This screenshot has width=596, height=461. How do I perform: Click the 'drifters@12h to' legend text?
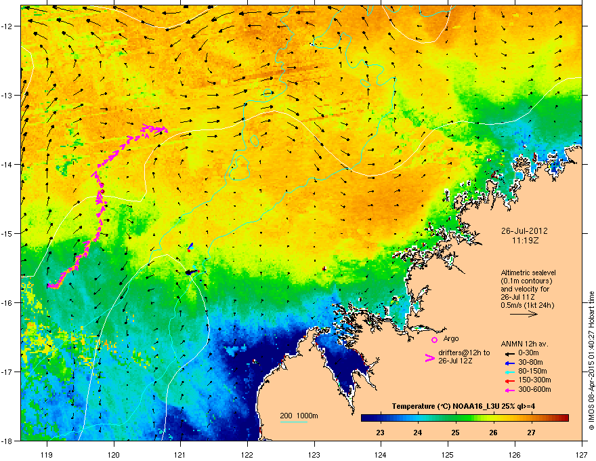click(464, 353)
